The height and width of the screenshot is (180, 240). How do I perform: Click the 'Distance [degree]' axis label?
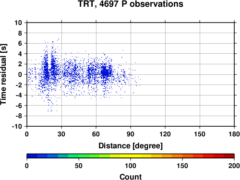coord(131,146)
